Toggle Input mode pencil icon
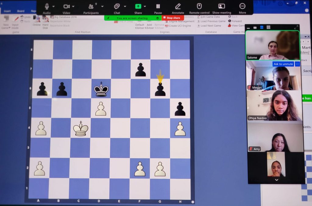The width and height of the screenshot is (312, 206). (x=16, y=19)
